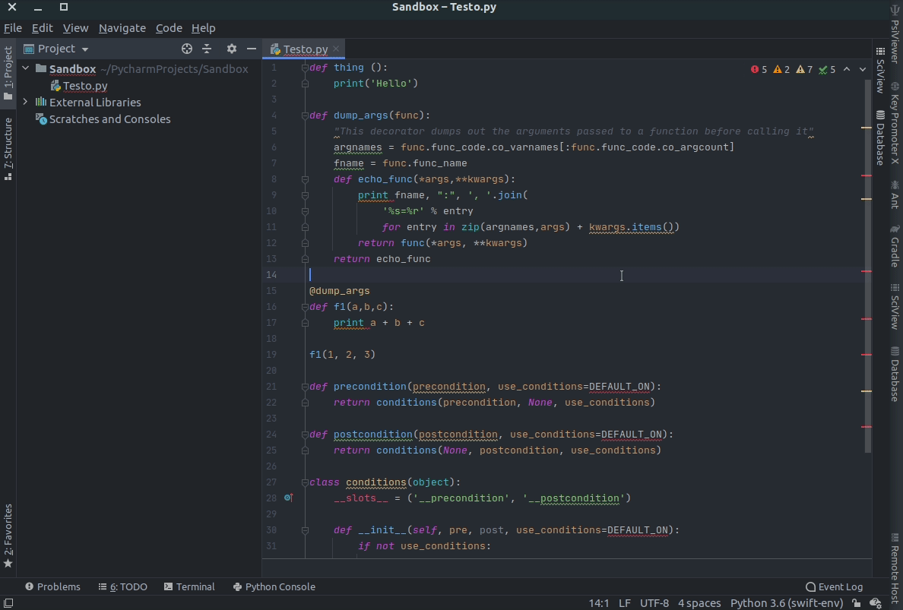The width and height of the screenshot is (903, 610).
Task: Toggle the Structure side tool button
Action: [8, 149]
